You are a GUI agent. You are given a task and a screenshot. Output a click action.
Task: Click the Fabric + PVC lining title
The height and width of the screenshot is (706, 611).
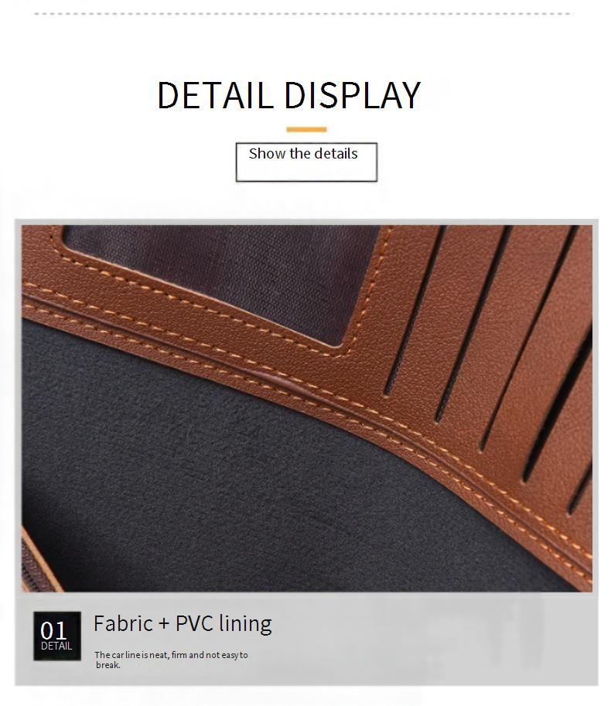183,623
